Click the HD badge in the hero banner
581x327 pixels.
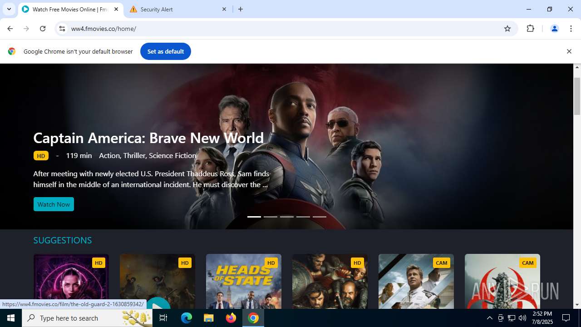(41, 156)
